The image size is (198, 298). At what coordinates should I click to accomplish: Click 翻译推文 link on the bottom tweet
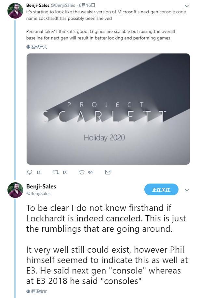[39, 291]
